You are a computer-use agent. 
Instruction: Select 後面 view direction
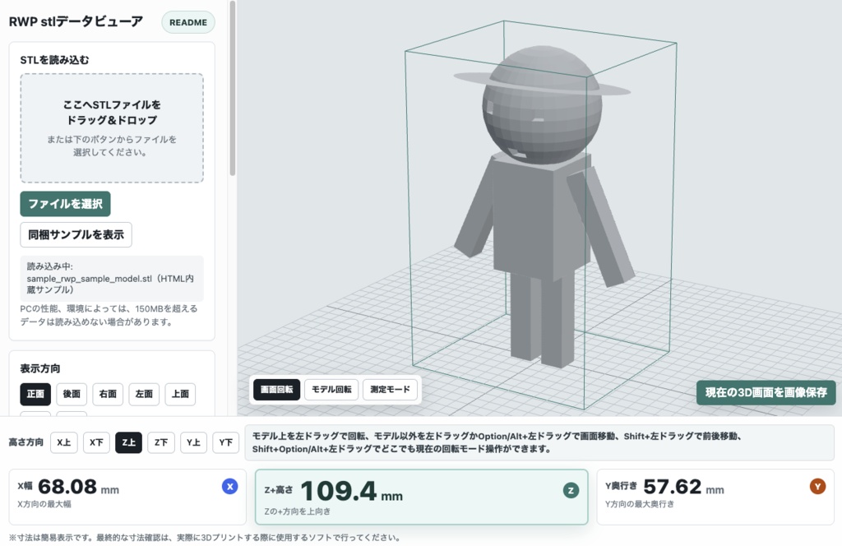tap(72, 394)
